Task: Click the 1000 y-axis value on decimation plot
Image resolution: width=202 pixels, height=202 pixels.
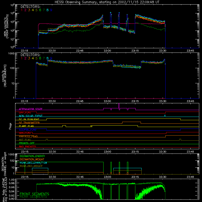Action: click(x=11, y=154)
